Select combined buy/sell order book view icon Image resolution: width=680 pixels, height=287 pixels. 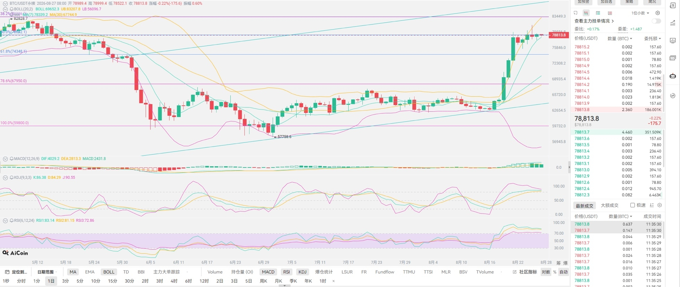pyautogui.click(x=586, y=13)
